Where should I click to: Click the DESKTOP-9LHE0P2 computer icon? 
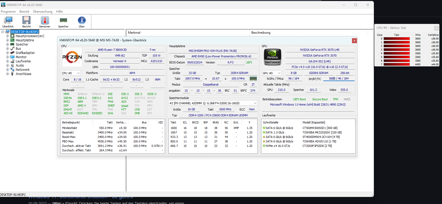pos(8,32)
